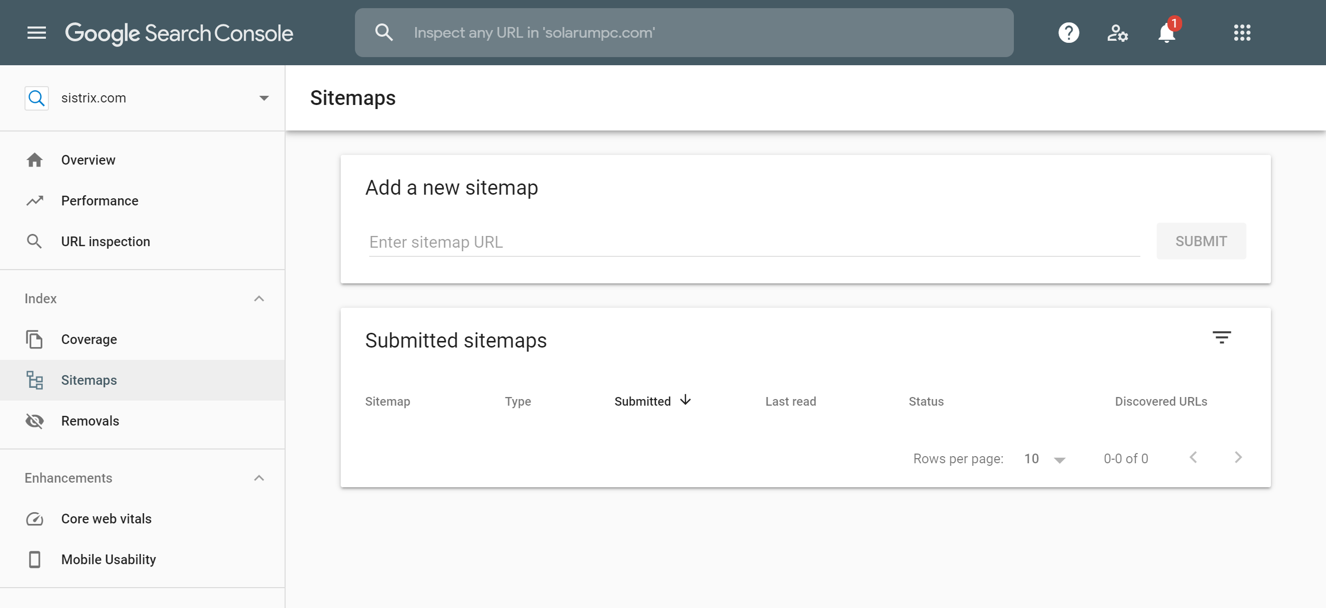The width and height of the screenshot is (1326, 608).
Task: Click the Performance trend-line icon
Action: (x=35, y=201)
